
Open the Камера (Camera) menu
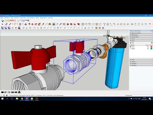(17, 18)
